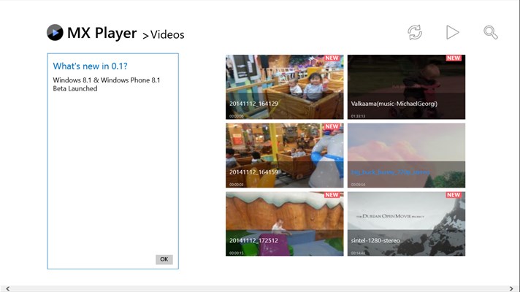Click "Beta Launched" text in dialog
This screenshot has height=292, width=520.
[x=75, y=88]
